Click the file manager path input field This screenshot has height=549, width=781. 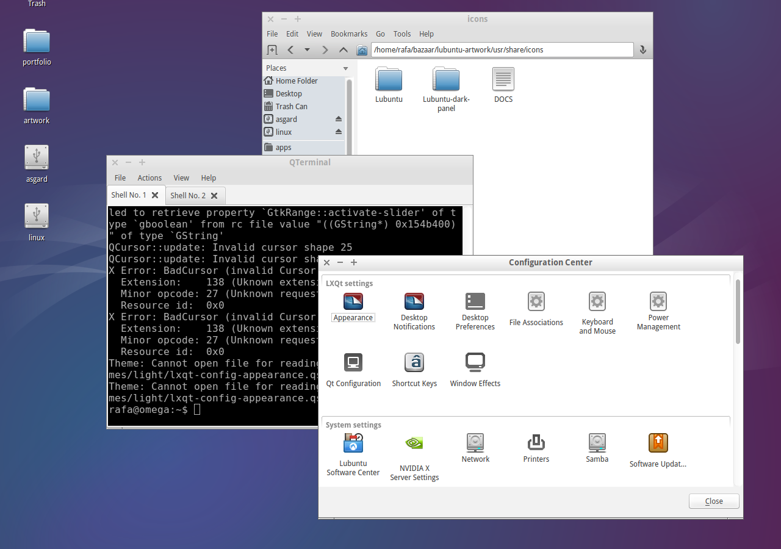pos(502,49)
